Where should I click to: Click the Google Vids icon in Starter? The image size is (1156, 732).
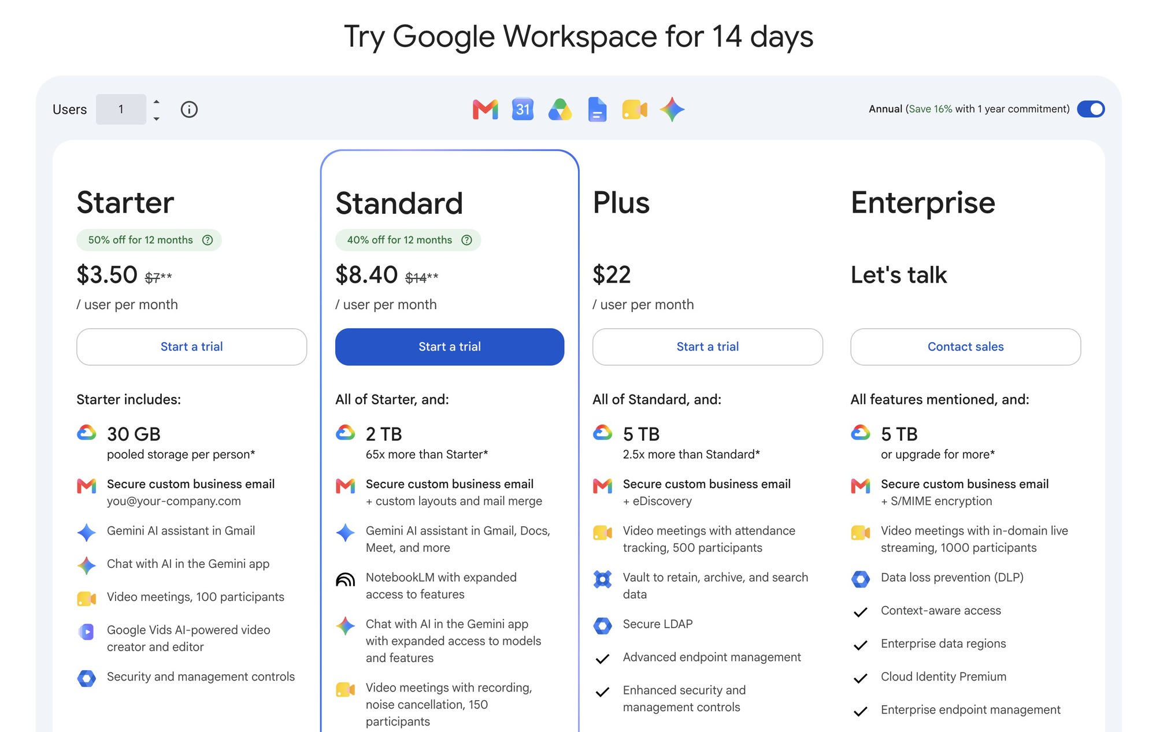point(87,632)
